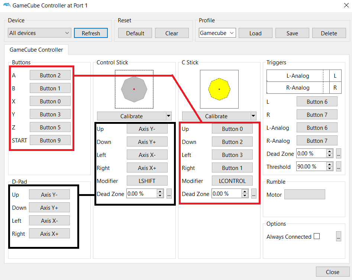Click the C Stick Dead Zone ellipsis button

[254, 193]
